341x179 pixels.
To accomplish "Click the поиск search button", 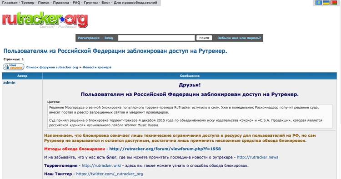I will click(x=204, y=38).
